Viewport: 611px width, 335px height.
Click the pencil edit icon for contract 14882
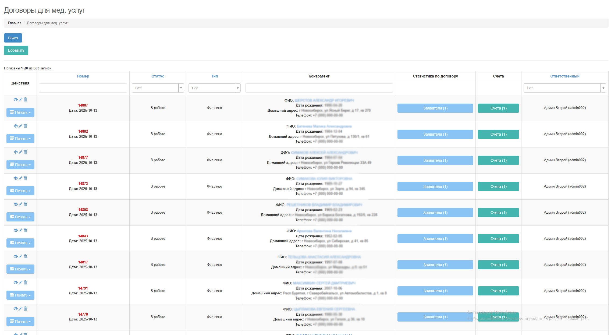point(20,126)
